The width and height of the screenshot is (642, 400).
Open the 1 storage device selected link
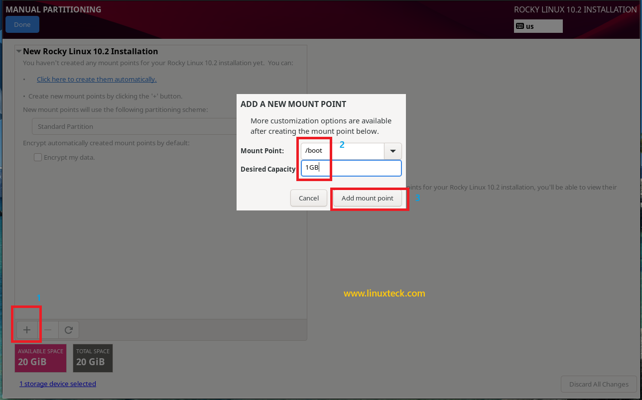[x=58, y=384]
